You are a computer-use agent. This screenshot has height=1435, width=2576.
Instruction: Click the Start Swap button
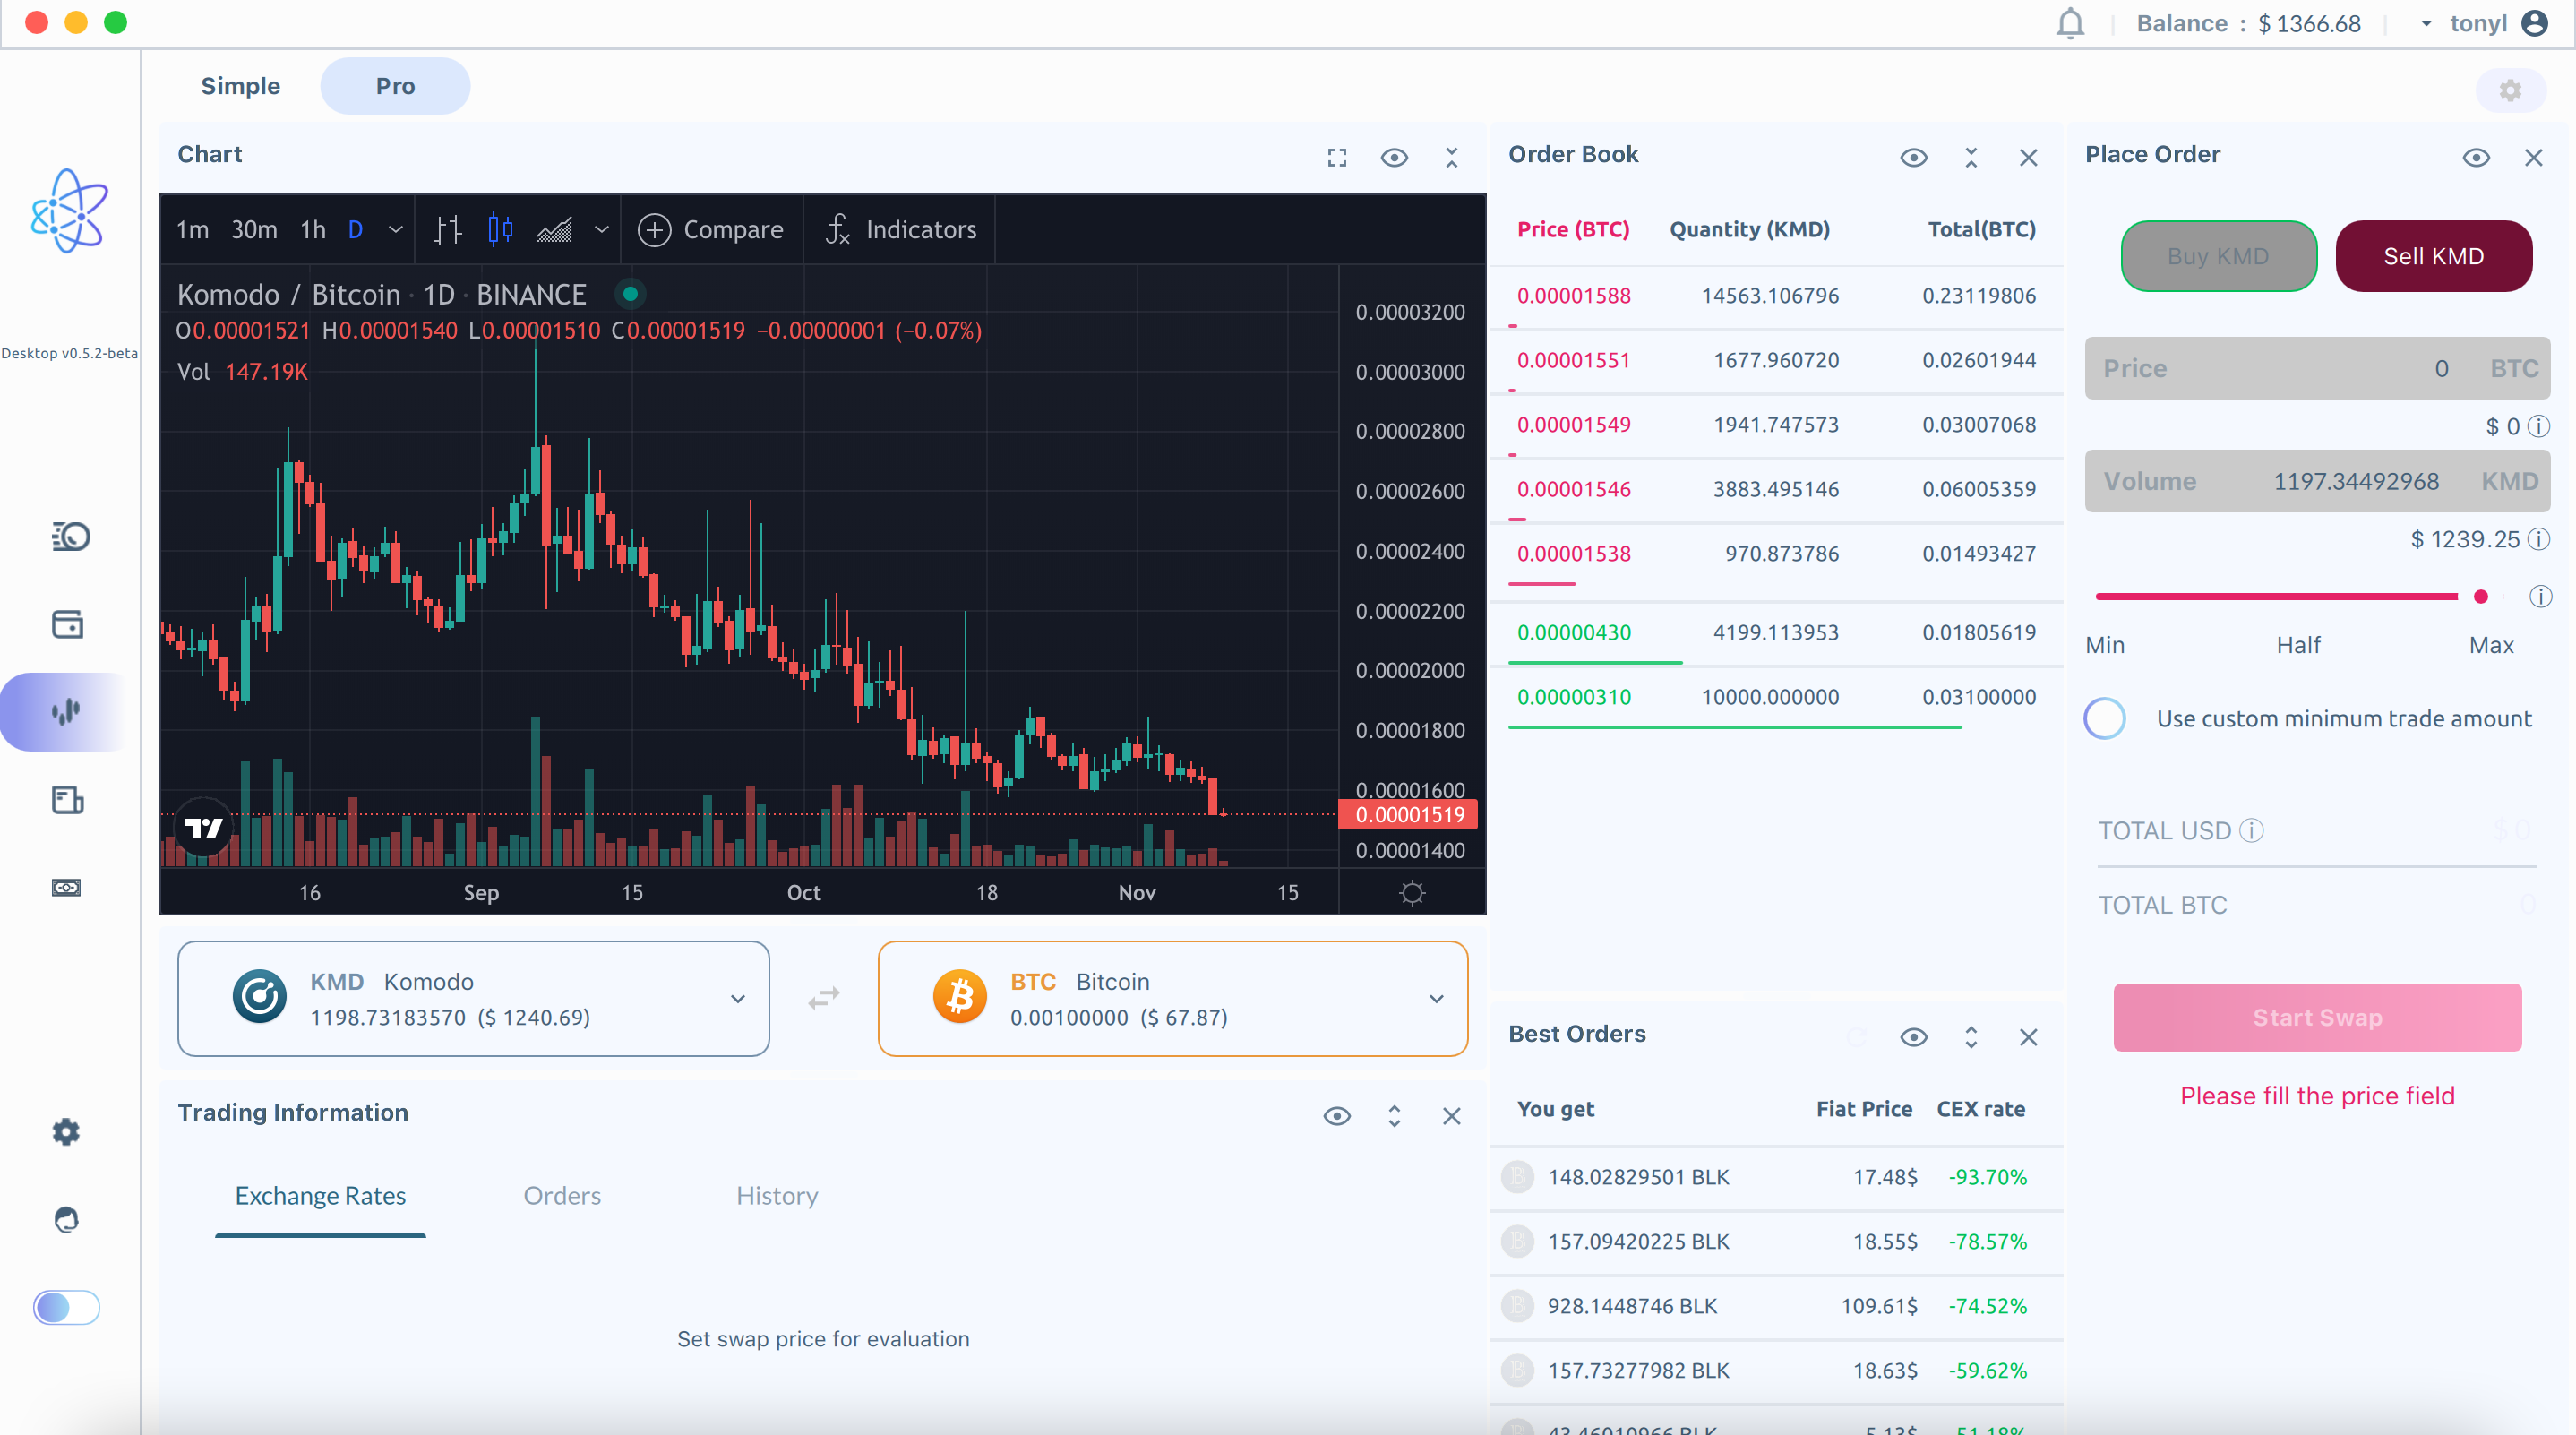pos(2316,1017)
